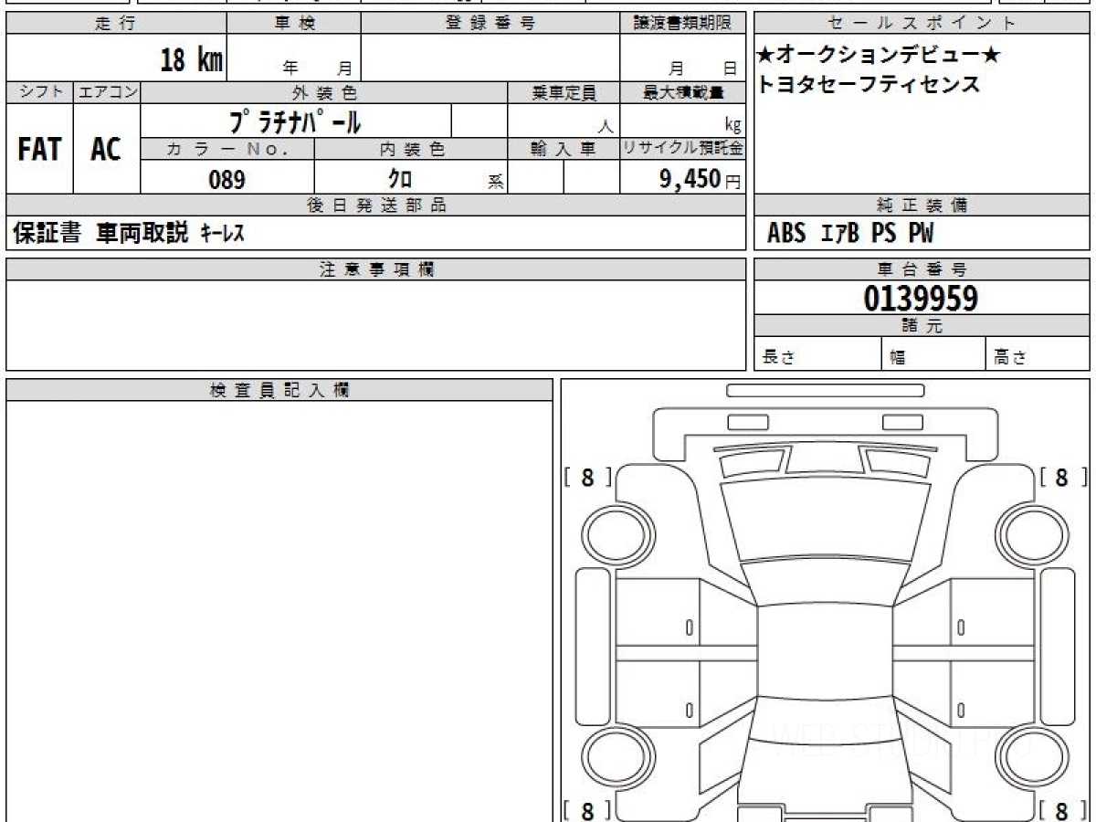The width and height of the screenshot is (1096, 822).
Task: Select the lower-left tire rating [8]
Action: click(588, 810)
